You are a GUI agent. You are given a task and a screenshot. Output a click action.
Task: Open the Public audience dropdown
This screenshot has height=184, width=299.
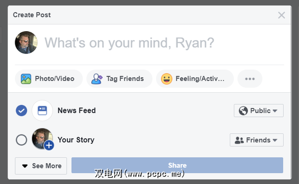click(x=259, y=110)
